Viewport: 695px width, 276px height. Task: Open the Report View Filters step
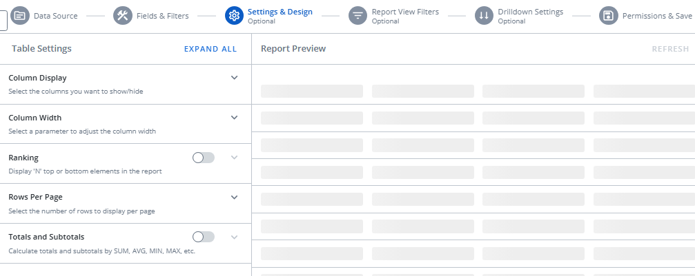pyautogui.click(x=404, y=12)
